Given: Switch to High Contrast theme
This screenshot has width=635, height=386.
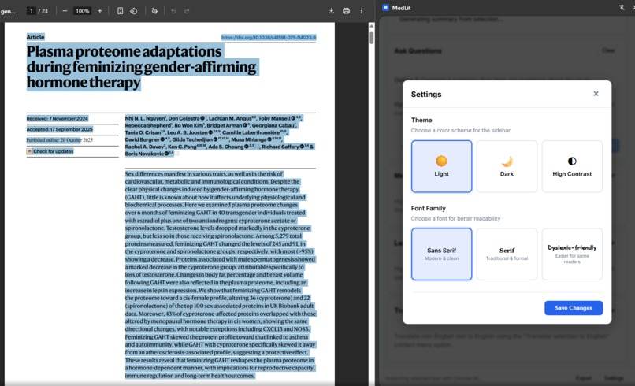Looking at the screenshot, I should [572, 166].
